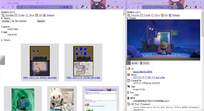Image resolution: width=204 pixels, height=111 pixels.
Task: Open the extensions puzzle icon in Drive window
Action: coord(77,7)
